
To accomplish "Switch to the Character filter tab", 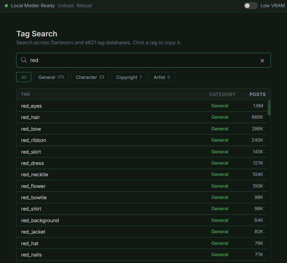I will (90, 77).
